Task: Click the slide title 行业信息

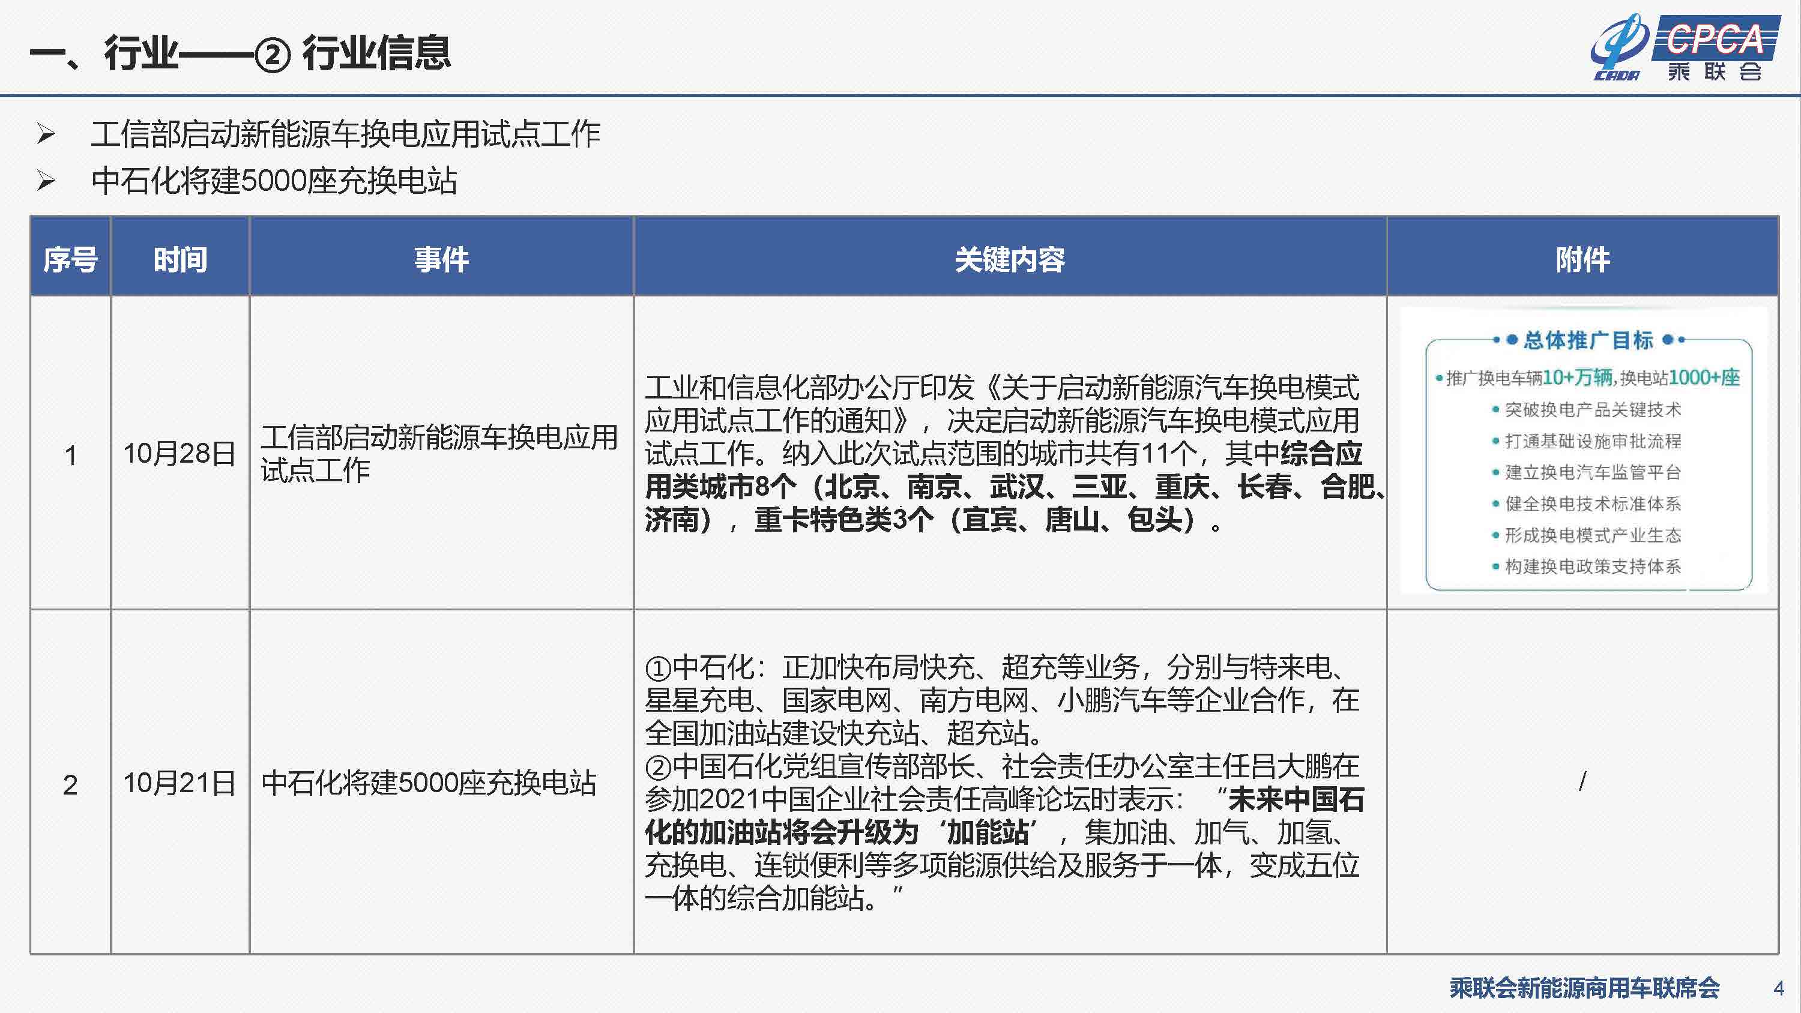Action: click(x=377, y=53)
